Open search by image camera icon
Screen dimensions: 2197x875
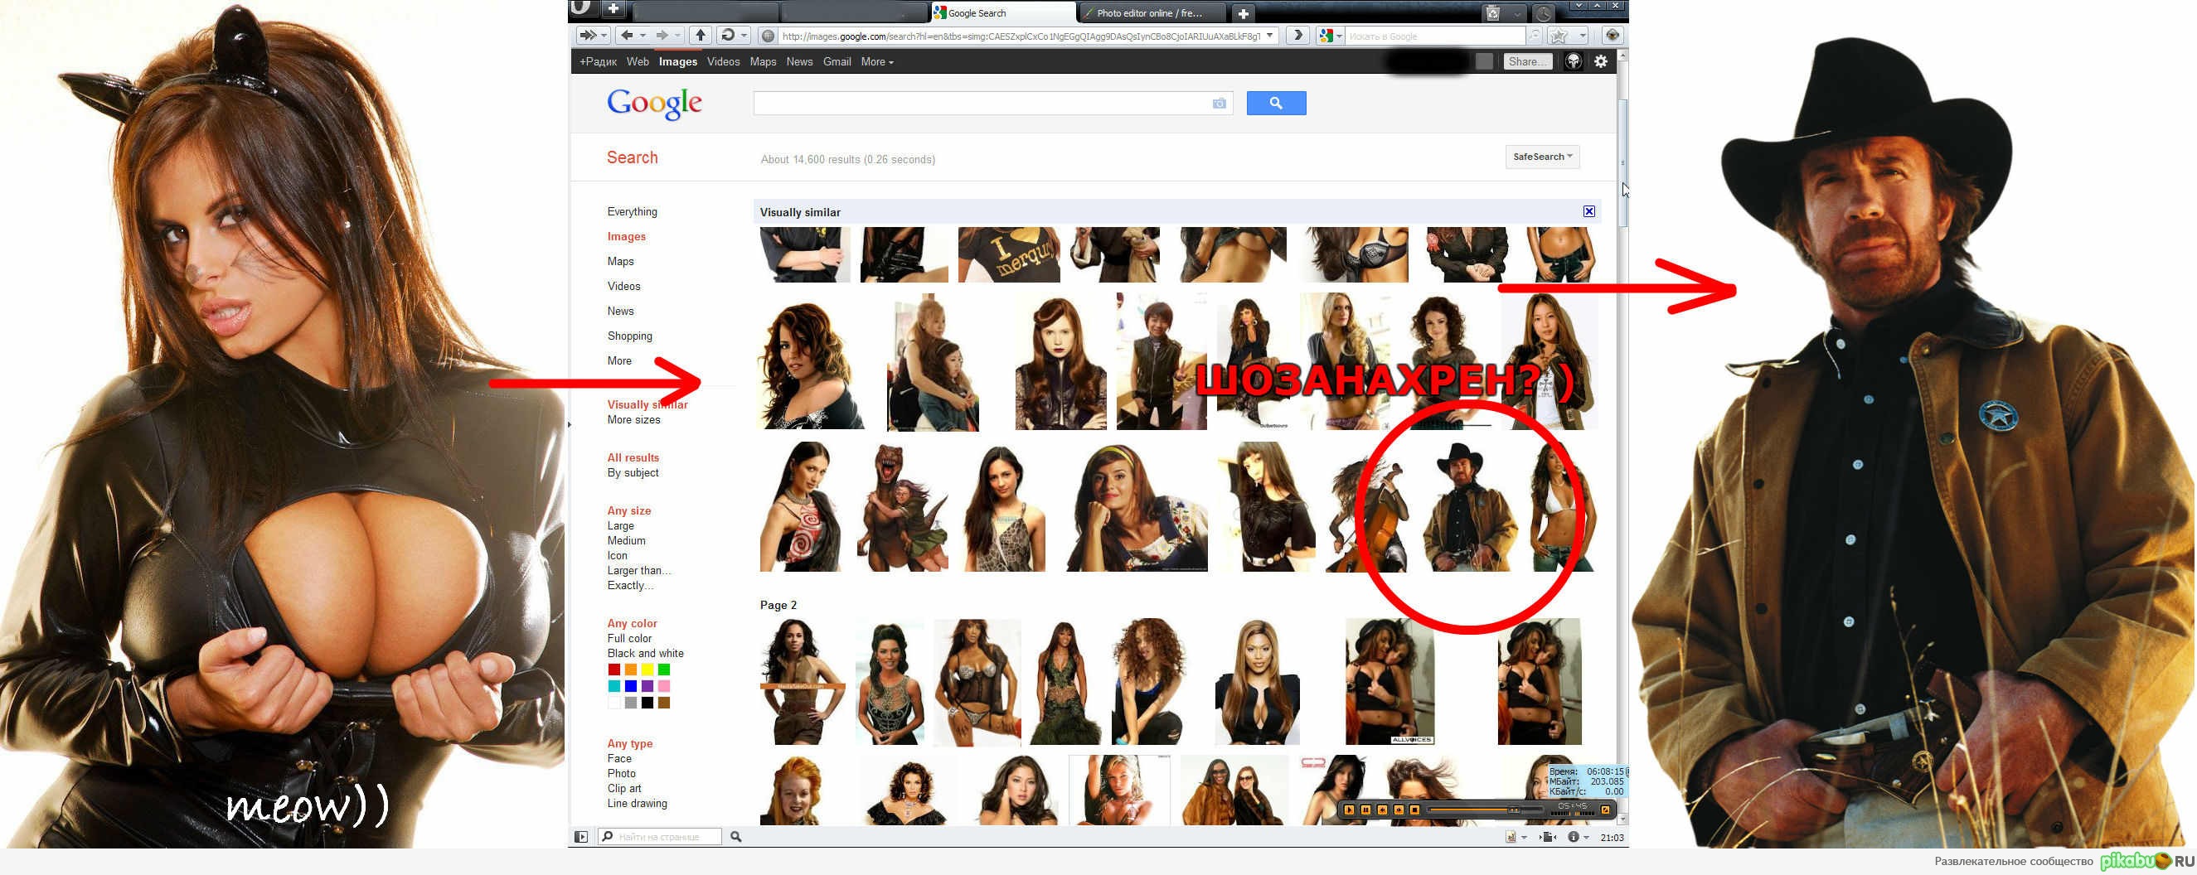click(1219, 103)
